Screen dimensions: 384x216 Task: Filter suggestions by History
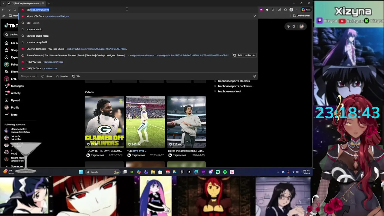click(46, 76)
